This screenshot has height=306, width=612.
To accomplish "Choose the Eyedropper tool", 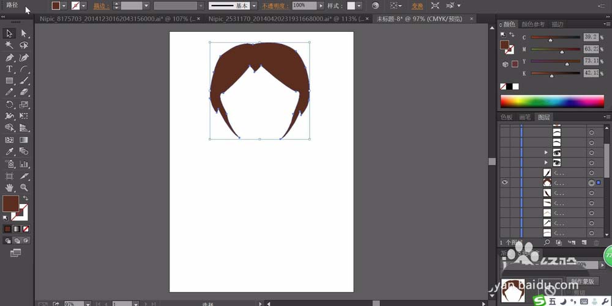I will coord(10,151).
